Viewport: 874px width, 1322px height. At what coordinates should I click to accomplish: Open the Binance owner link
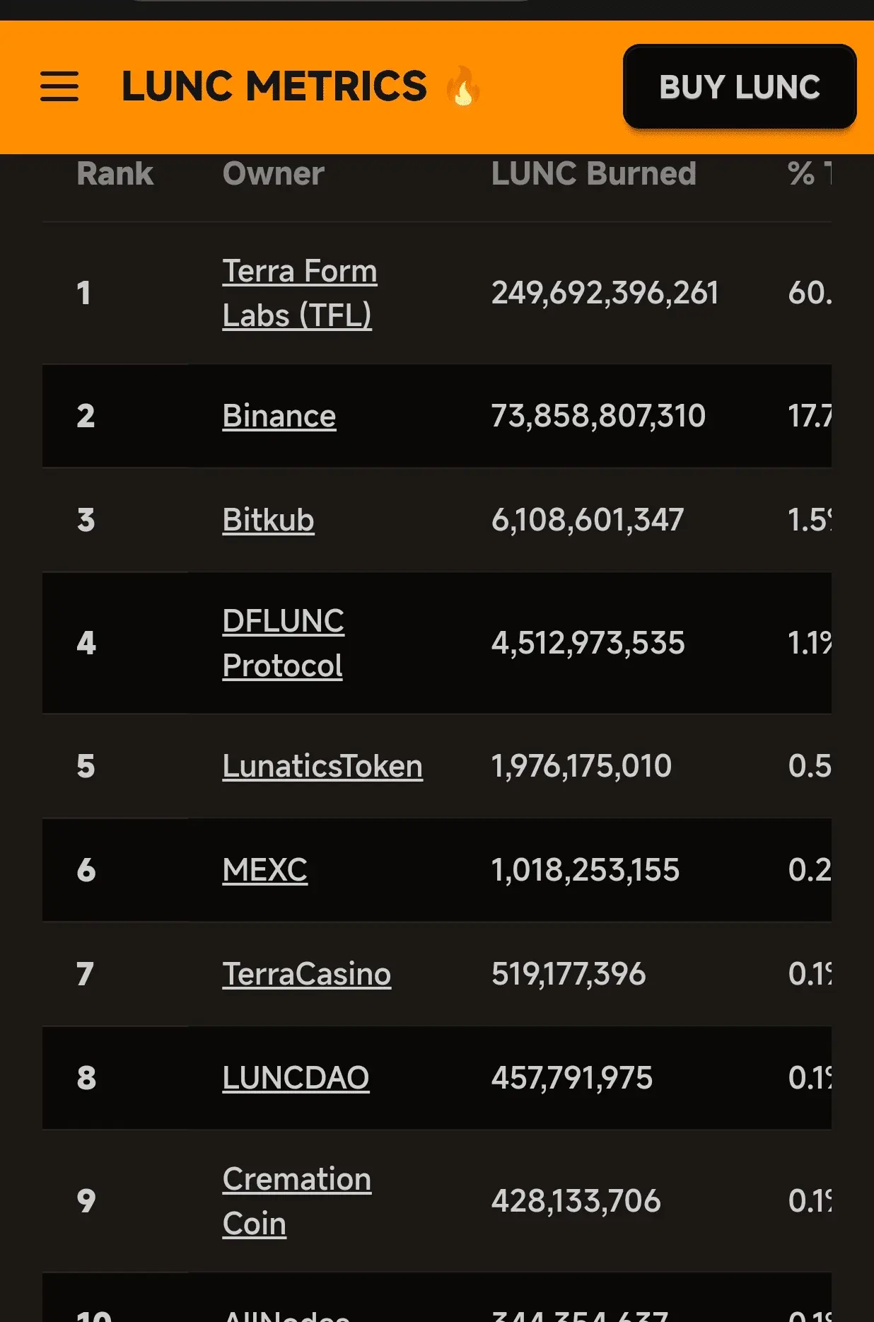(279, 416)
